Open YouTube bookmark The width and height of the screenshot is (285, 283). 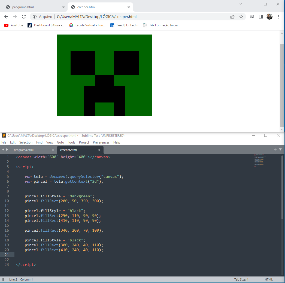click(14, 25)
